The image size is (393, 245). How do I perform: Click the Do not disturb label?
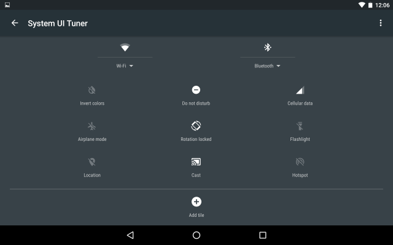coord(196,104)
